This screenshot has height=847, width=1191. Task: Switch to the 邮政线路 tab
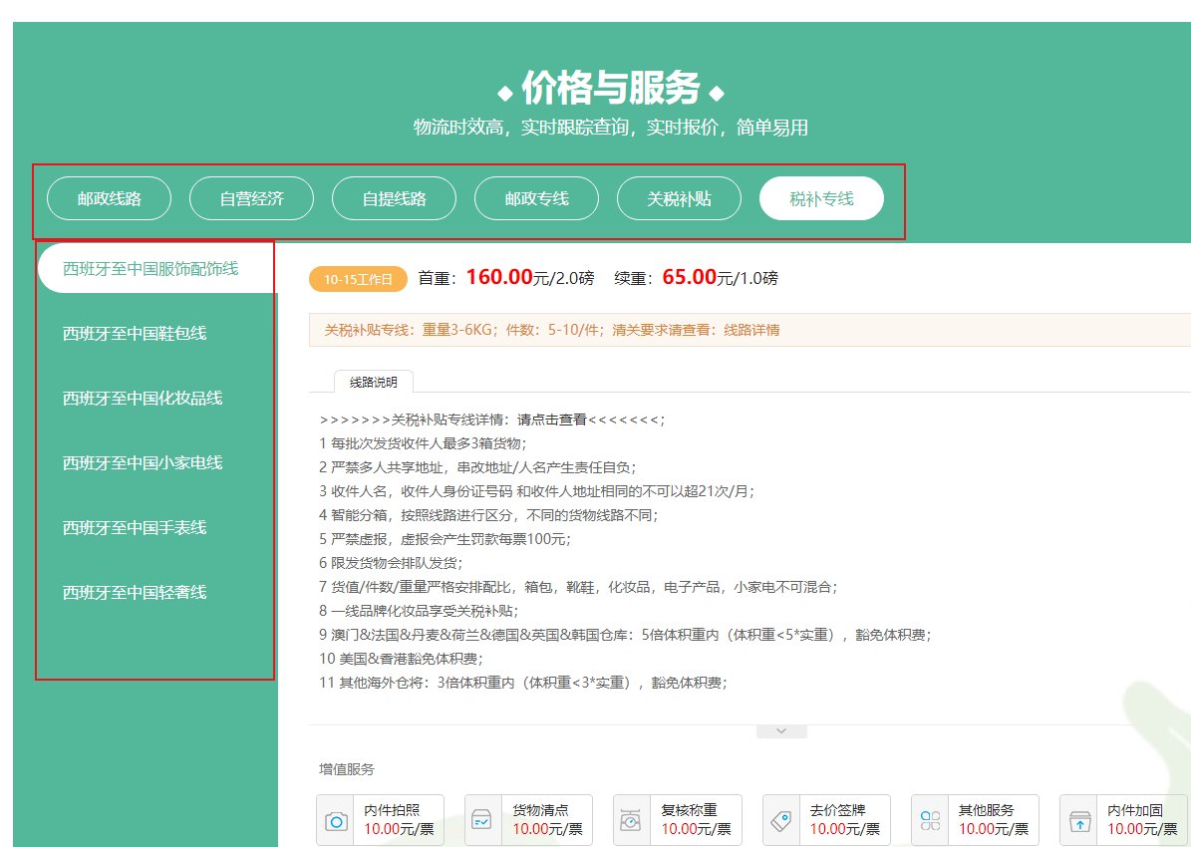coord(110,199)
